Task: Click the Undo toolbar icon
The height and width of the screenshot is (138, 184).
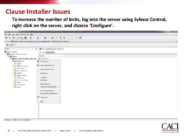Action: 72,38
